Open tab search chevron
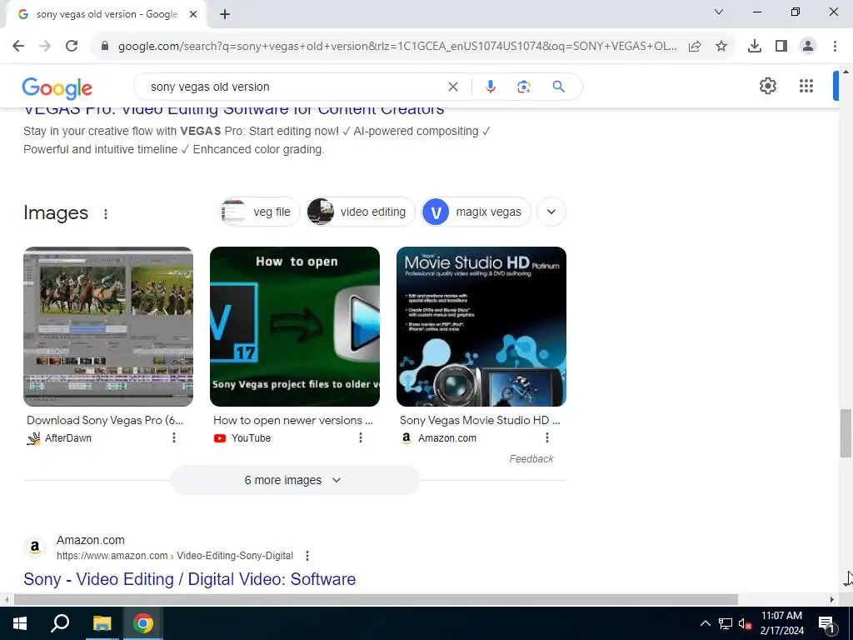The width and height of the screenshot is (853, 640). tap(719, 12)
